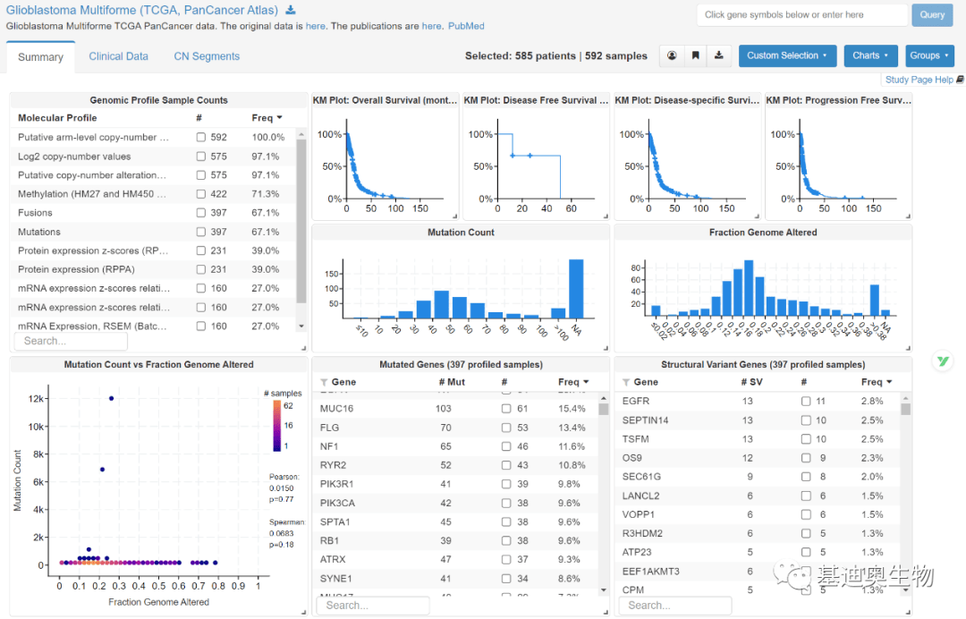The height and width of the screenshot is (619, 966).
Task: Open the Study Page Help book icon
Action: (x=960, y=80)
